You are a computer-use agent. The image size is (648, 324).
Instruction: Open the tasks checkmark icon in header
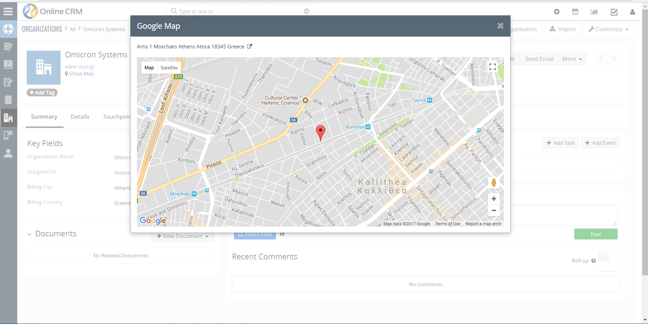pyautogui.click(x=614, y=12)
